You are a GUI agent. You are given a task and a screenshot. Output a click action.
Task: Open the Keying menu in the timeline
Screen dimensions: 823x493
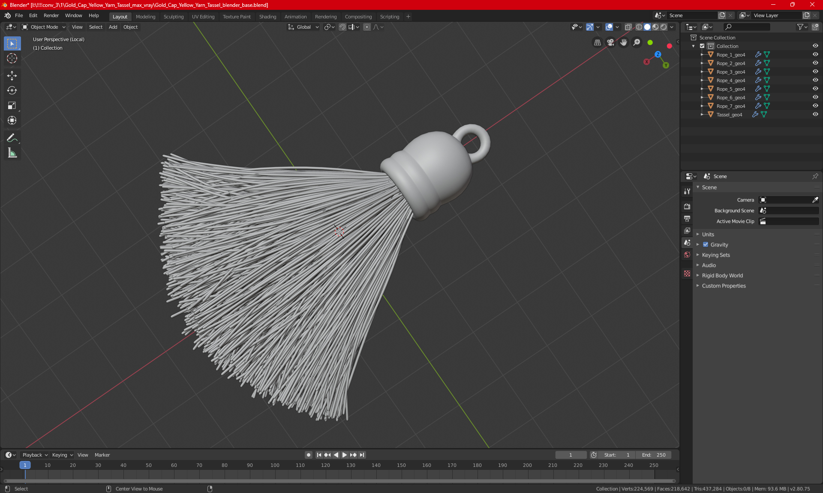pyautogui.click(x=62, y=455)
